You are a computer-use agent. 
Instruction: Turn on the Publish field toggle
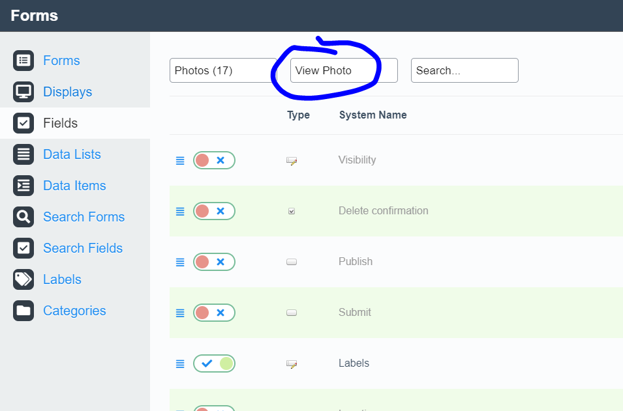(x=214, y=262)
